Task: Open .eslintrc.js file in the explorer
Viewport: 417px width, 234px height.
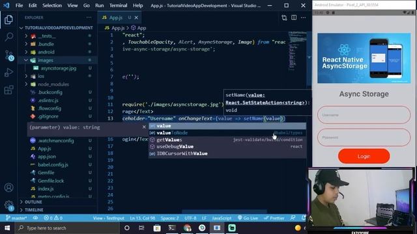Action: [48, 100]
